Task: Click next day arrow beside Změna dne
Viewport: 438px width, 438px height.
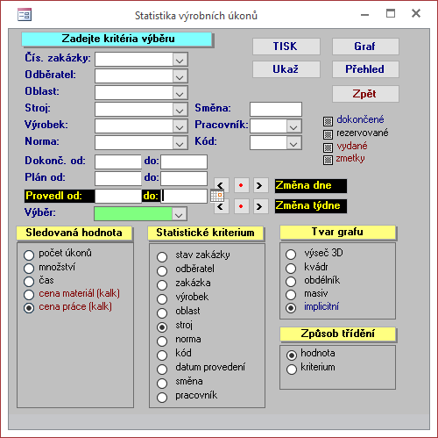Action: (260, 185)
